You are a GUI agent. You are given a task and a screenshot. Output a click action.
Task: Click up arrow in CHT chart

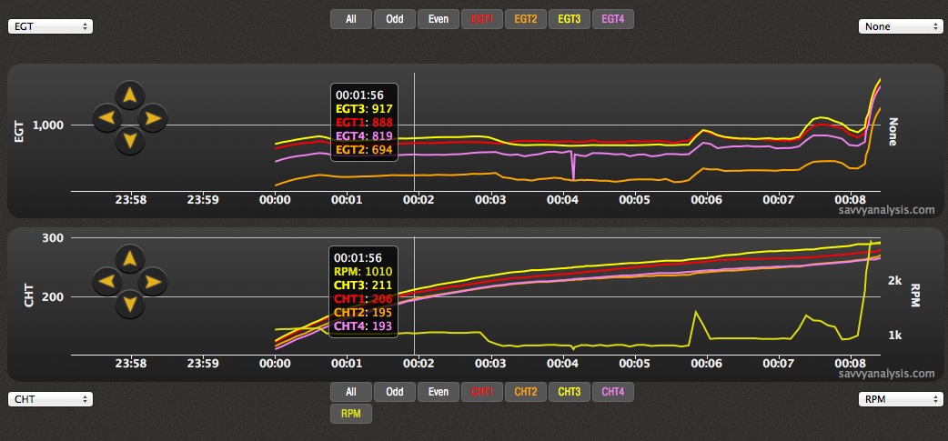pyautogui.click(x=130, y=257)
